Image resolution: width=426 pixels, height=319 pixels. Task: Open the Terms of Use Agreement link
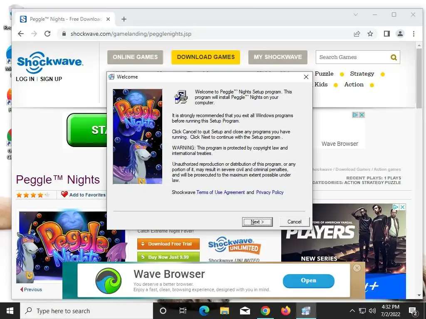pos(220,192)
